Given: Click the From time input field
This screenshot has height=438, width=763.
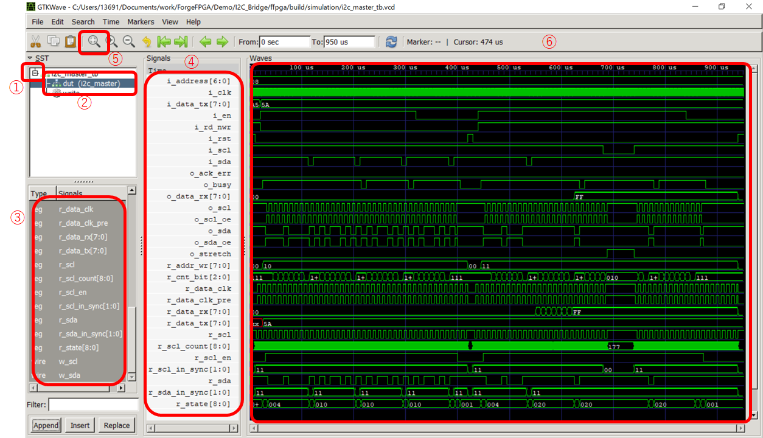Looking at the screenshot, I should (x=284, y=42).
